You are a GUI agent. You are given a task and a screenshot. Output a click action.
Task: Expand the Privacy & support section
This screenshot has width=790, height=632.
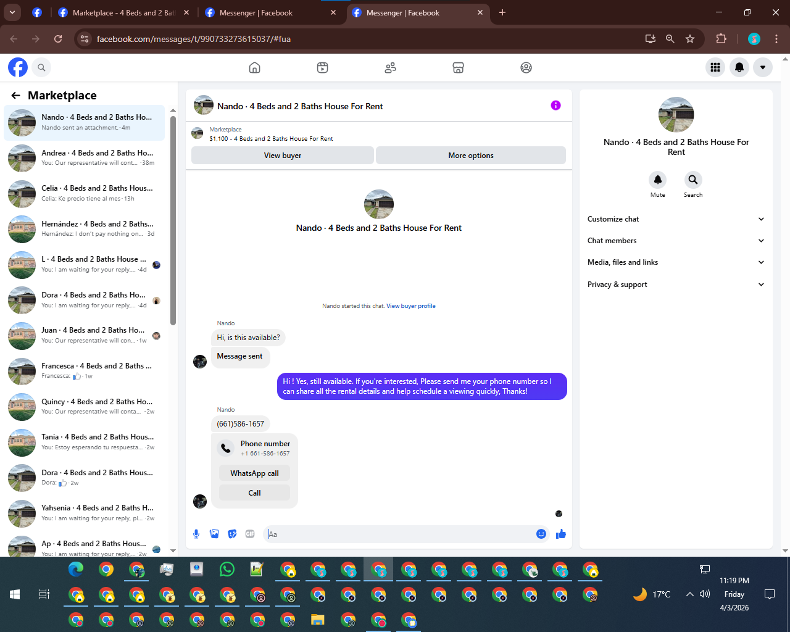tap(676, 285)
